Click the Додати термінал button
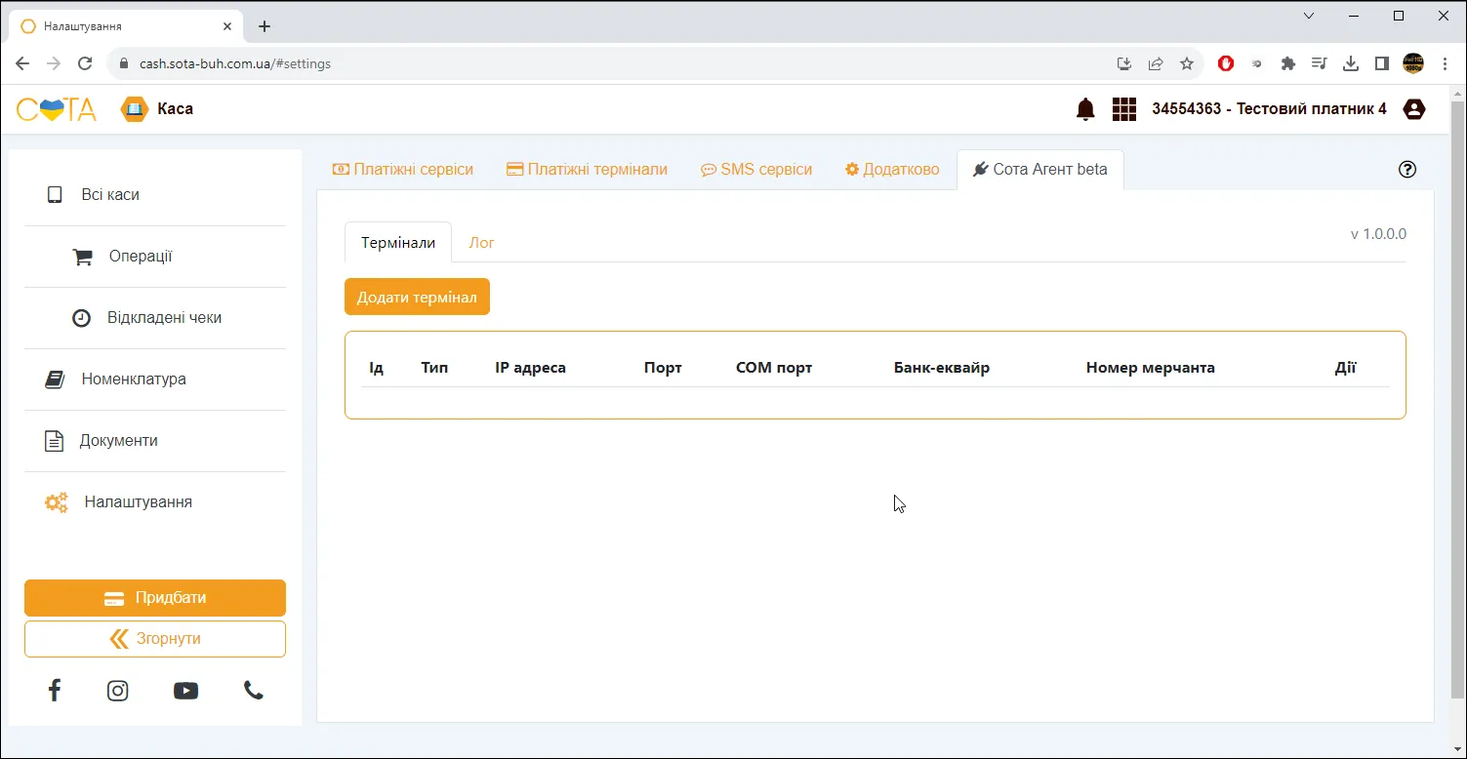Image resolution: width=1467 pixels, height=759 pixels. coord(417,298)
